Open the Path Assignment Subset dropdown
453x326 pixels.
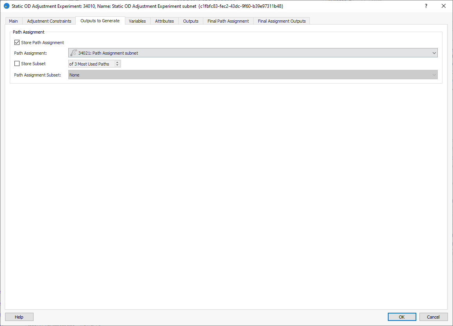pos(253,75)
